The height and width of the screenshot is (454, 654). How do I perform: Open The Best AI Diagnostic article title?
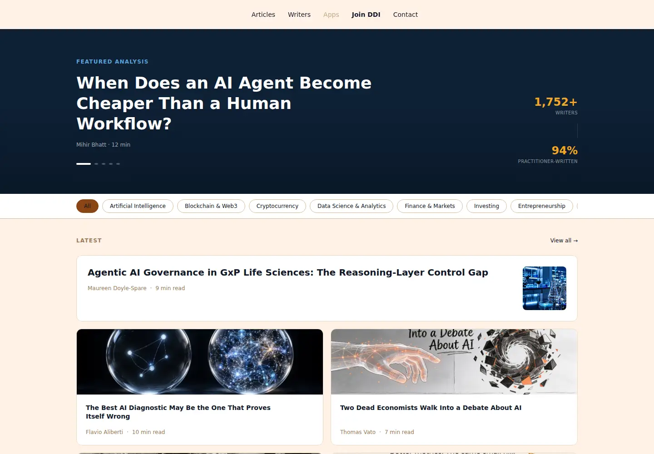pos(178,412)
